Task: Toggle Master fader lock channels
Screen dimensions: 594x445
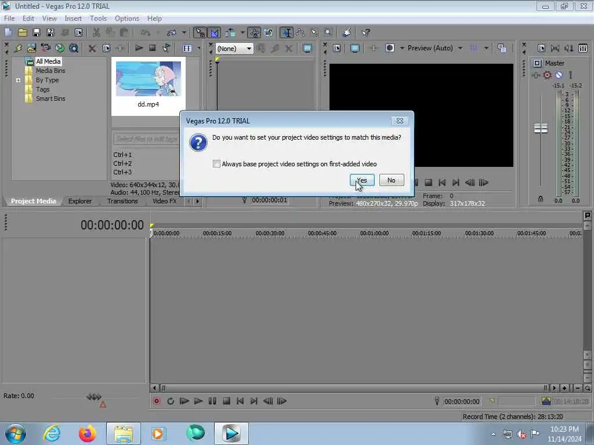Action: (x=541, y=199)
